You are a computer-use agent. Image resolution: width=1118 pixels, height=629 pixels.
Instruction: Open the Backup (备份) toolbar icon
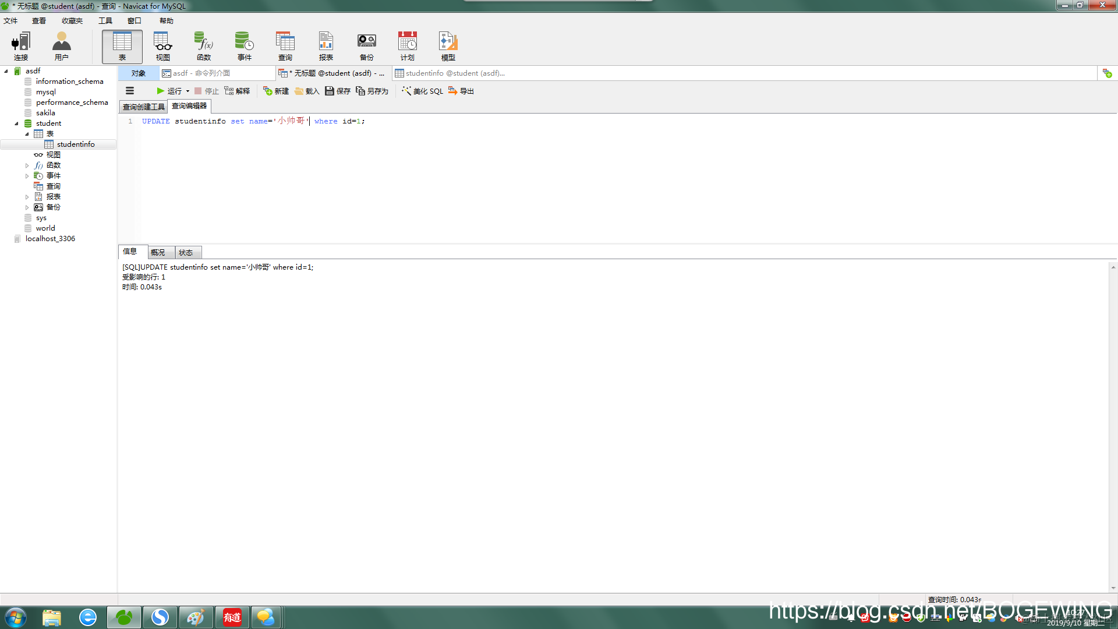[366, 46]
